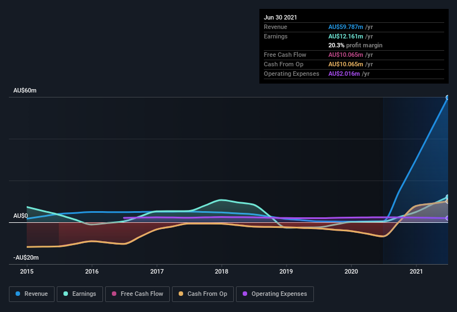Click the 2018 x-axis label
457x312 pixels.
point(222,271)
